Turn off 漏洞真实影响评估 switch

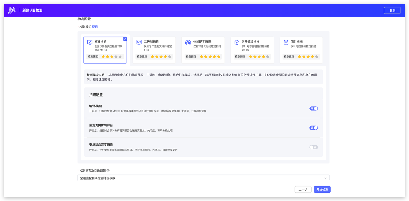pyautogui.click(x=313, y=128)
